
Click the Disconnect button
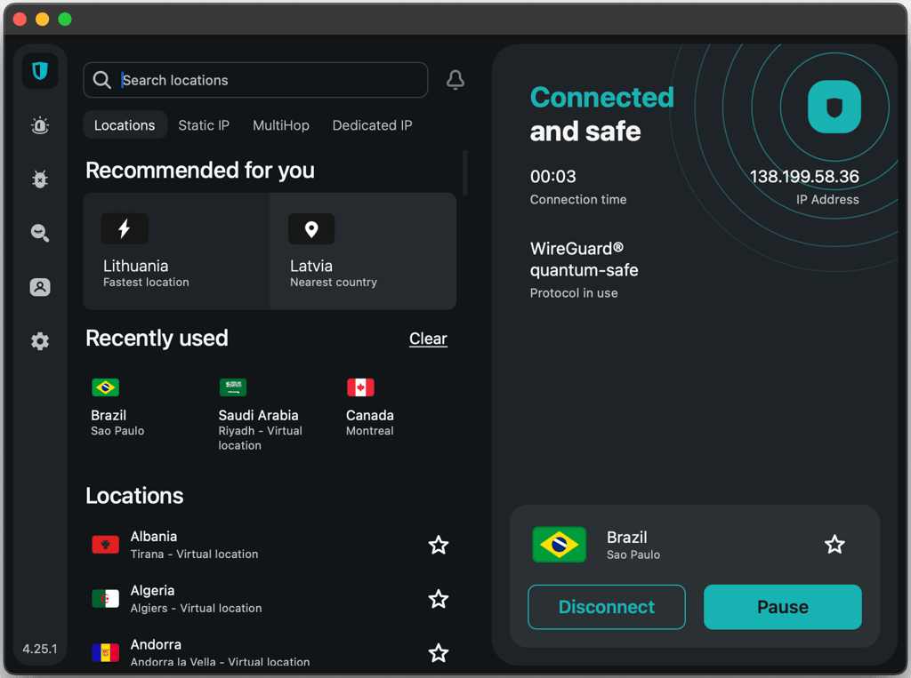pyautogui.click(x=606, y=607)
